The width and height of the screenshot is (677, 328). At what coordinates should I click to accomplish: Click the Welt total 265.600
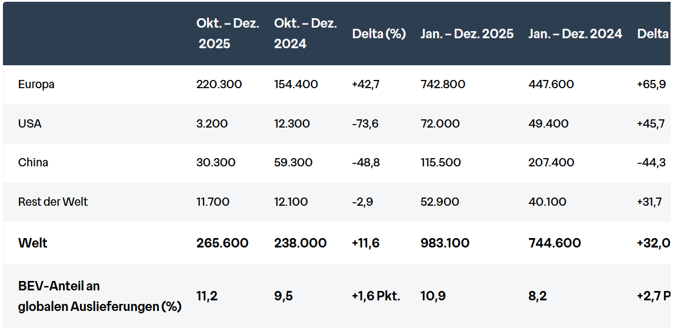[222, 243]
